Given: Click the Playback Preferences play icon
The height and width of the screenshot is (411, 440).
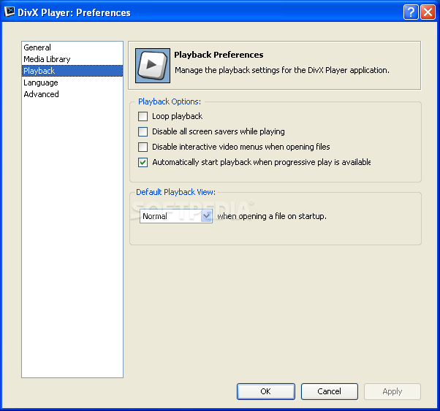Looking at the screenshot, I should (153, 66).
